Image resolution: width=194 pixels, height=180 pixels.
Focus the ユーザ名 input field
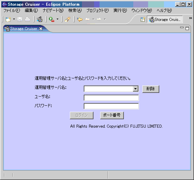(111, 98)
